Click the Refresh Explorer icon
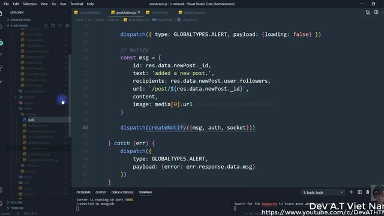 (x=60, y=25)
